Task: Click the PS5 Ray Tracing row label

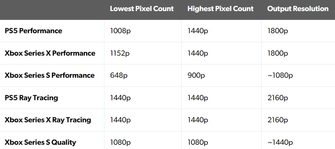Action: pos(31,98)
